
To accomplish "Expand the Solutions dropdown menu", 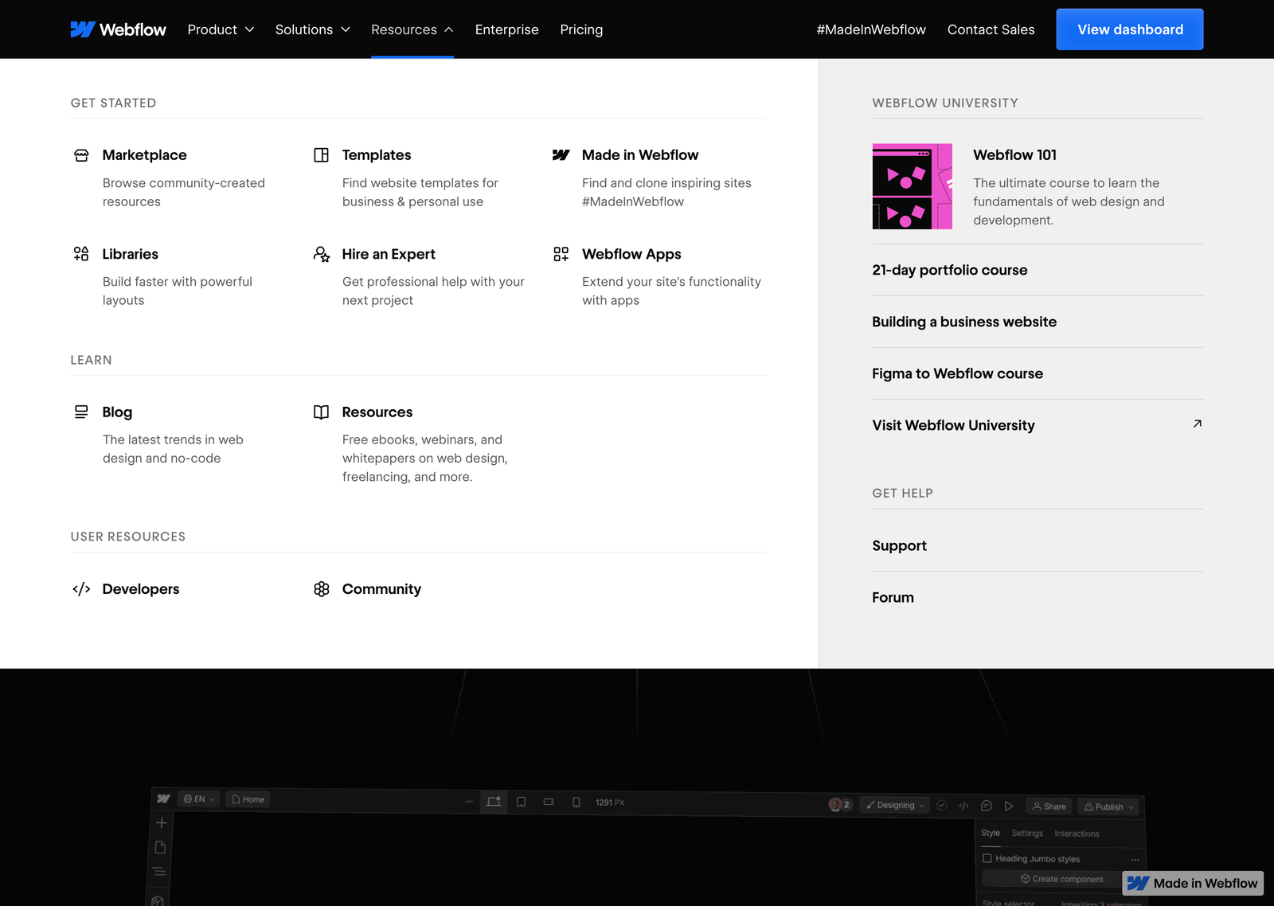I will pyautogui.click(x=312, y=29).
